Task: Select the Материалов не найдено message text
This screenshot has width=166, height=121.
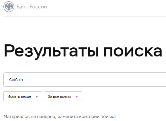Action: (60, 117)
